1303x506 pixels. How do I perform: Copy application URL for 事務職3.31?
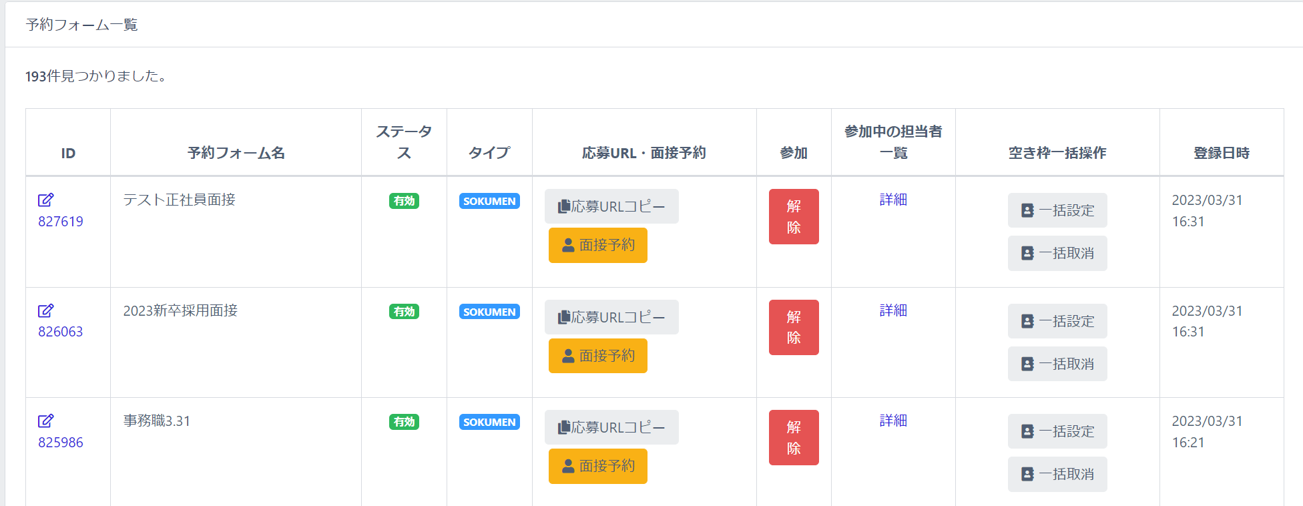pos(611,427)
